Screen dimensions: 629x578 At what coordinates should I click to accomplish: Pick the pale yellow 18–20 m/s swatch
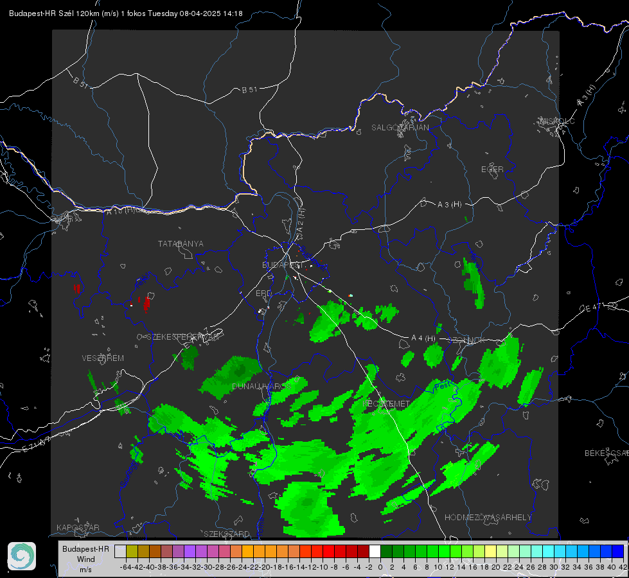(x=491, y=551)
